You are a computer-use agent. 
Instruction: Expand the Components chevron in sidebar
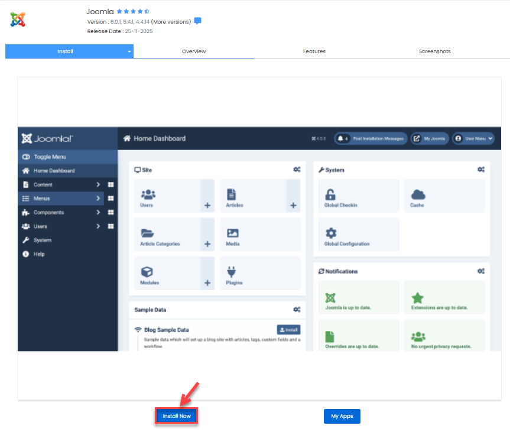(x=98, y=212)
